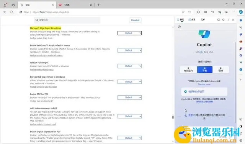245x144 pixels.
Task: Open the Microsoft 365 sidebar icon
Action: (241, 55)
